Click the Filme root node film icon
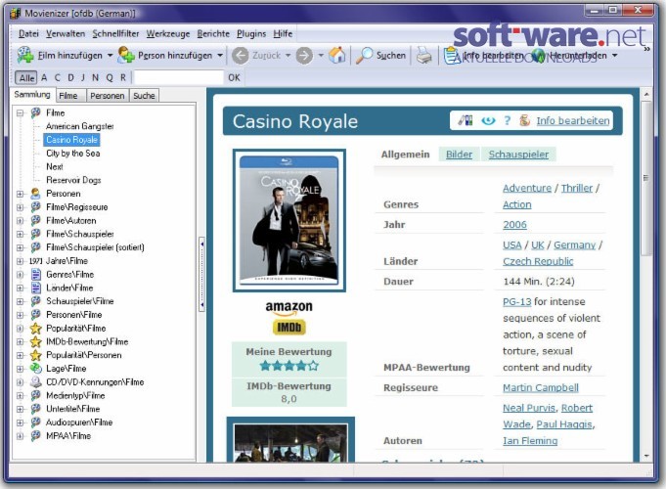 [x=35, y=112]
